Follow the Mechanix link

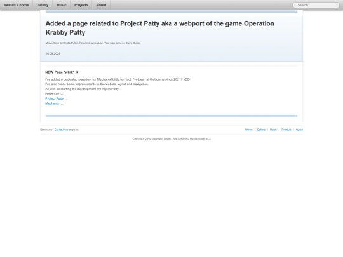click(52, 103)
